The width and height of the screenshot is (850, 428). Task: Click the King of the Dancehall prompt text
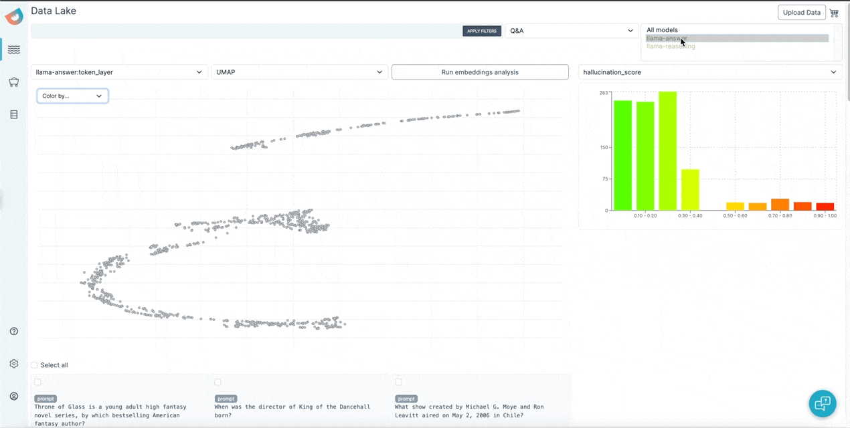292,411
